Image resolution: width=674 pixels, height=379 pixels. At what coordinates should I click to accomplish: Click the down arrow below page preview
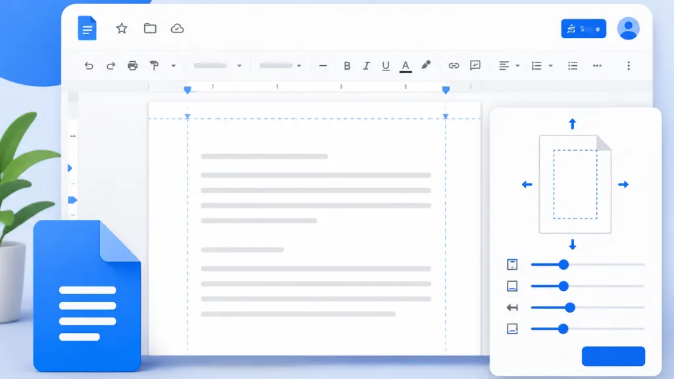tap(572, 245)
